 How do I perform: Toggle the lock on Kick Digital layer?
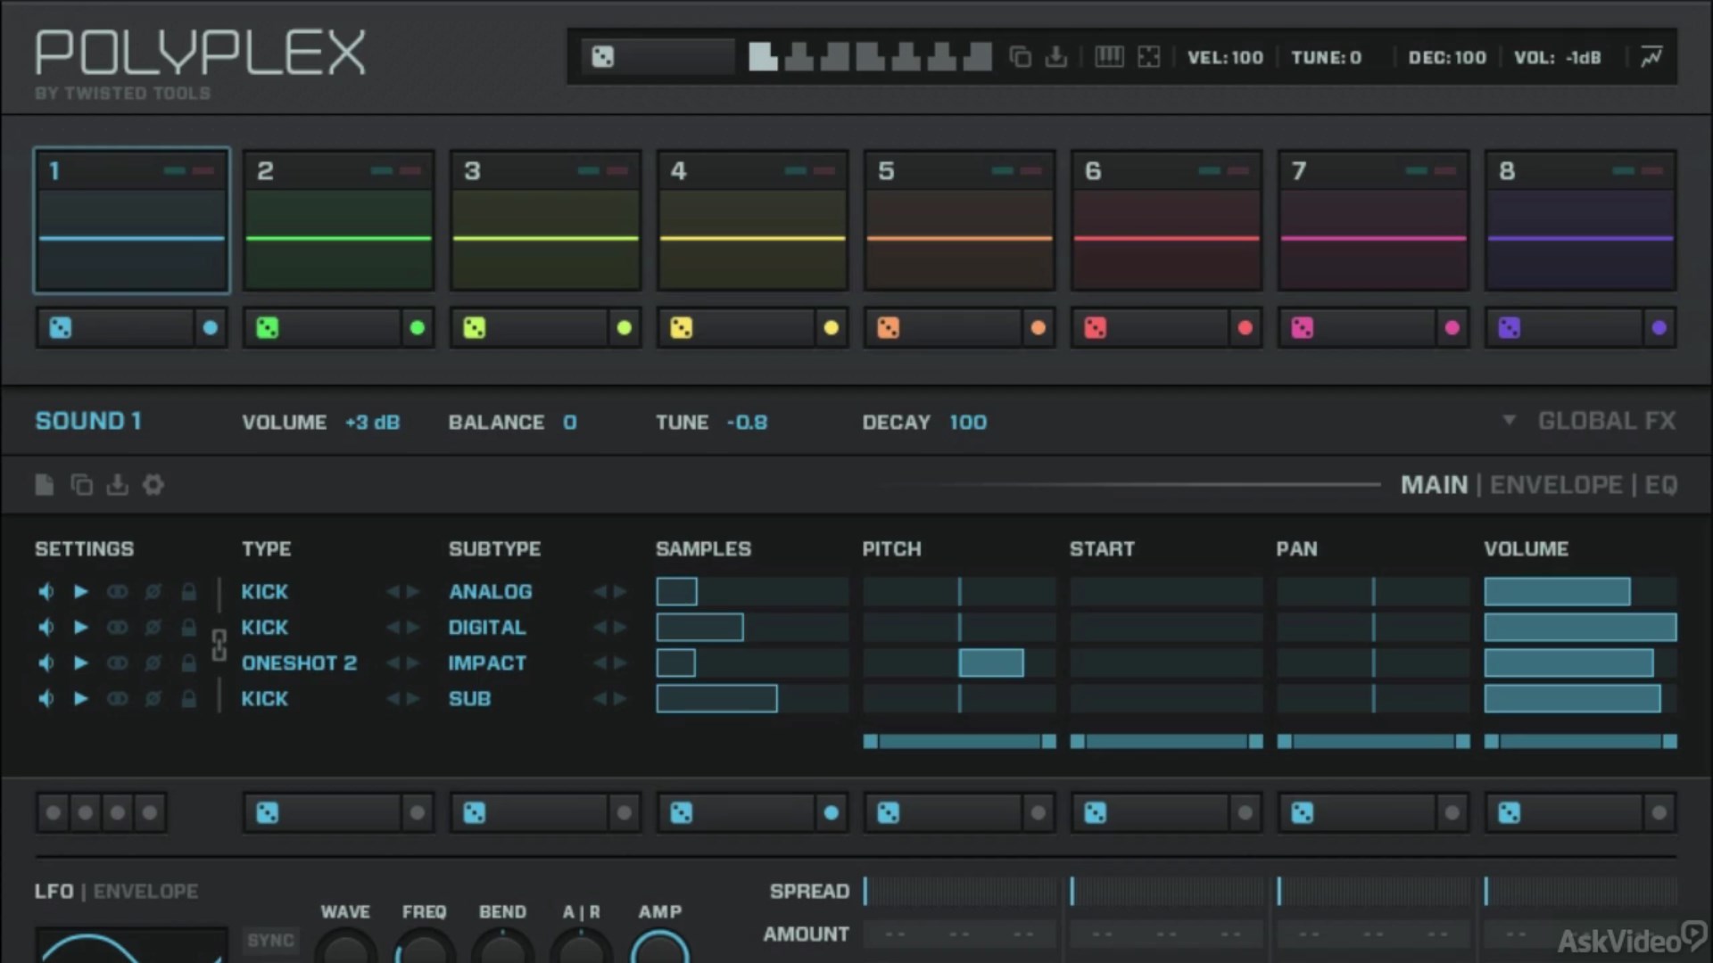pyautogui.click(x=188, y=627)
